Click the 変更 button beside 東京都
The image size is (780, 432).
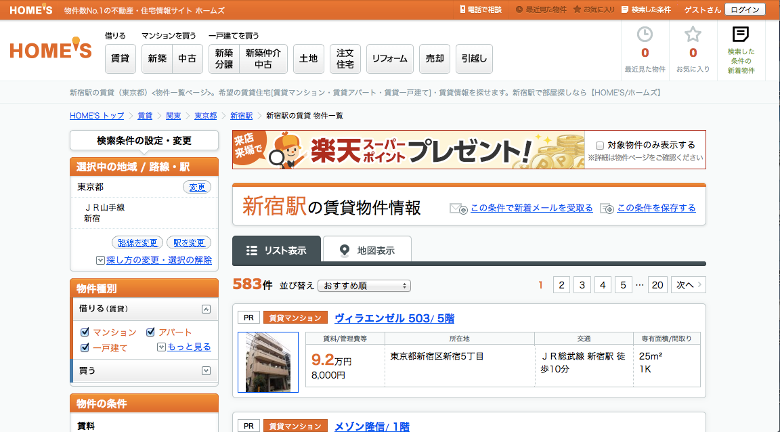[197, 187]
